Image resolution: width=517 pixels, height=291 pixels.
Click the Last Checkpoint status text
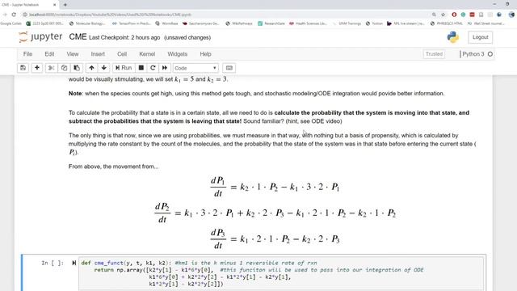(124, 38)
